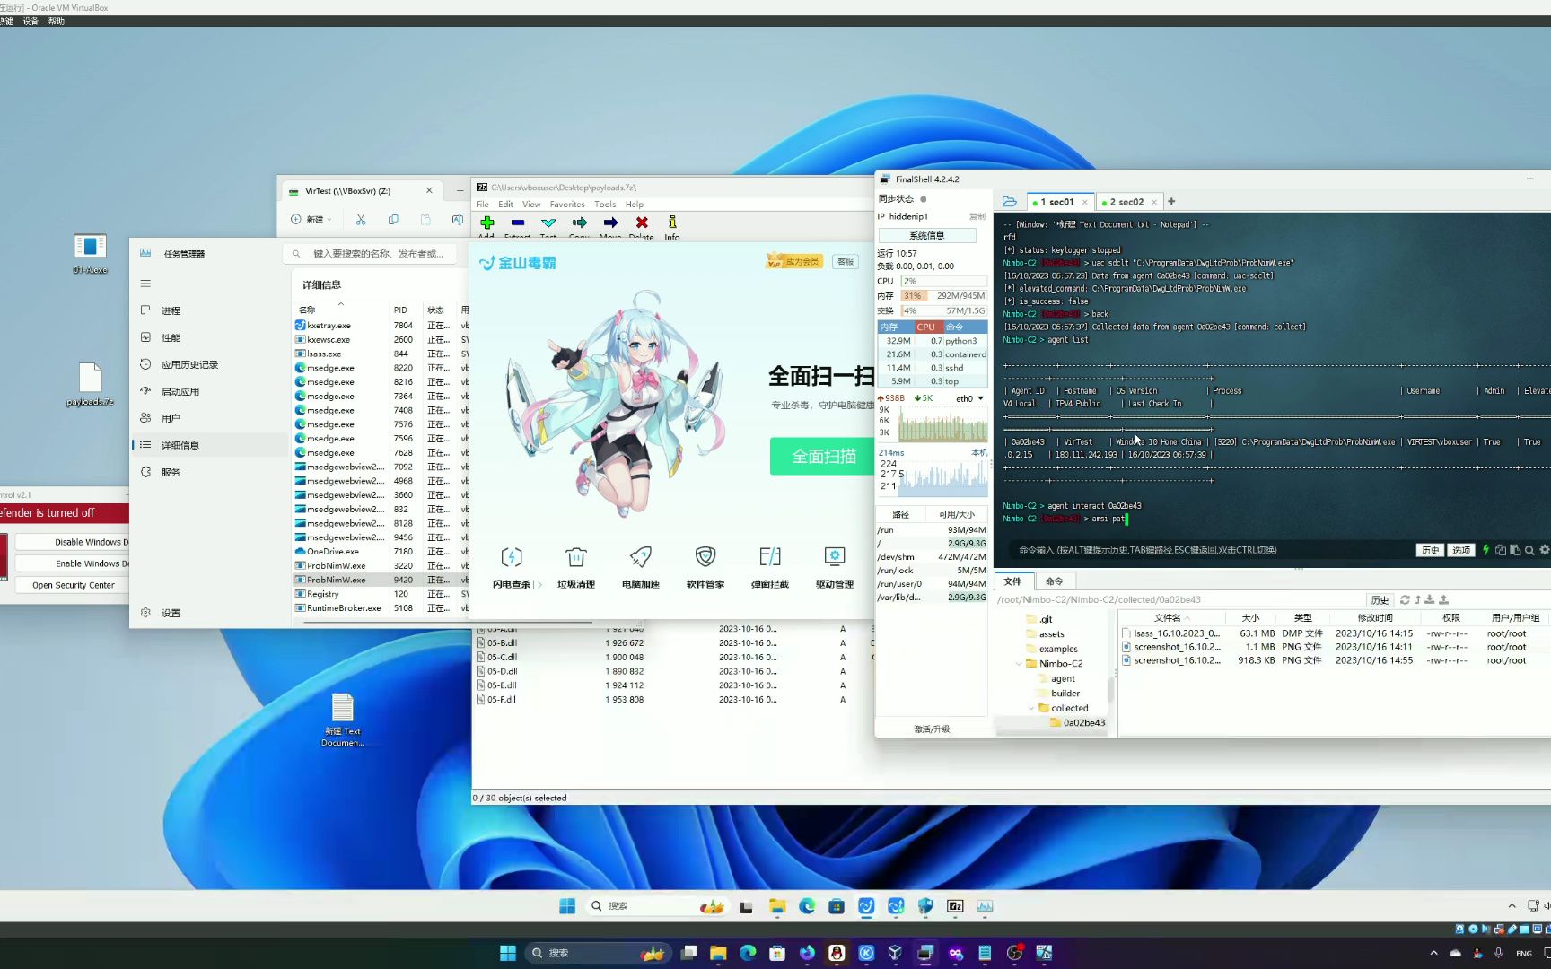Click the 7-Zip red Delete icon
This screenshot has width=1551, height=969.
pos(642,223)
